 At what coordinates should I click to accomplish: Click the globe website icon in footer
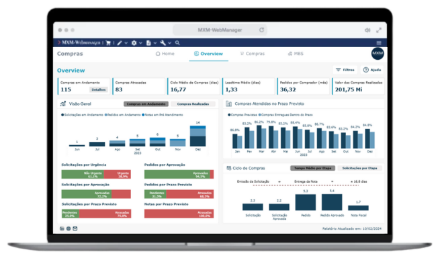(x=69, y=228)
